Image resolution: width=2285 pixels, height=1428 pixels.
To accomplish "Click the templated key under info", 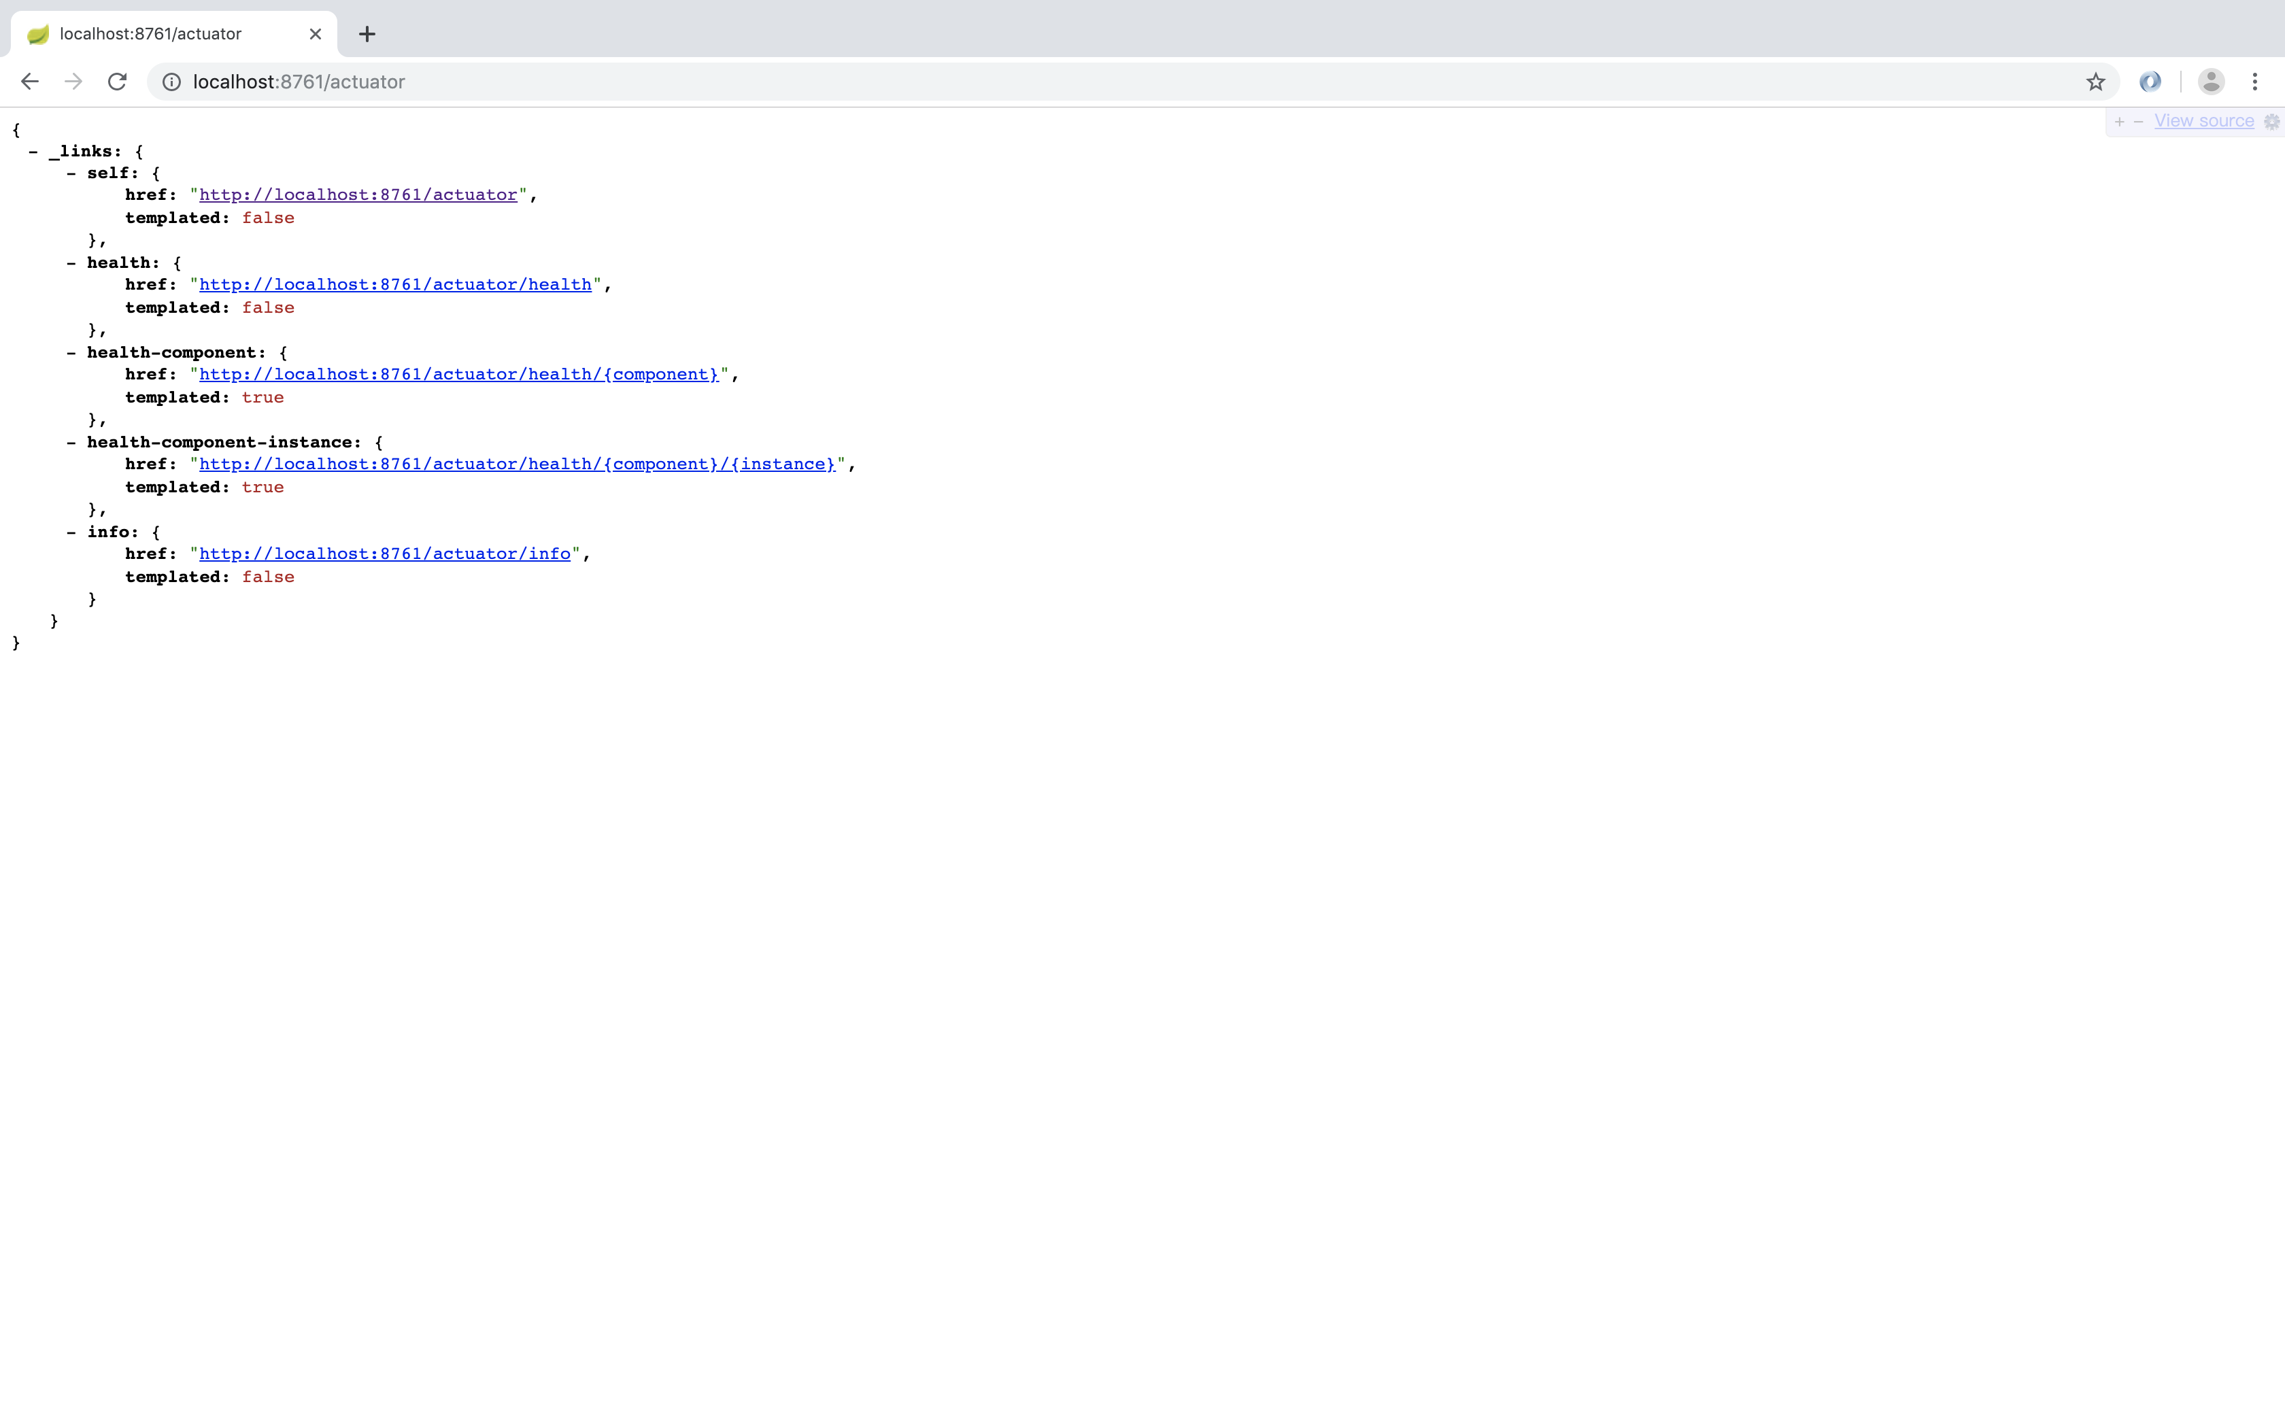I will 173,577.
